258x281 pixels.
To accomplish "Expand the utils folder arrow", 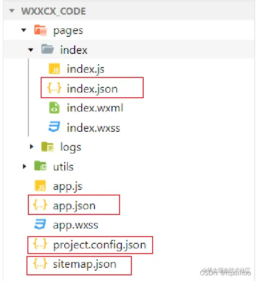I will click(25, 167).
